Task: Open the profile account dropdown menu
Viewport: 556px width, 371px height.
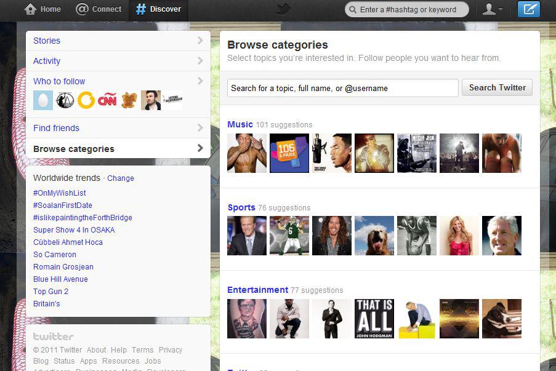Action: [x=492, y=9]
